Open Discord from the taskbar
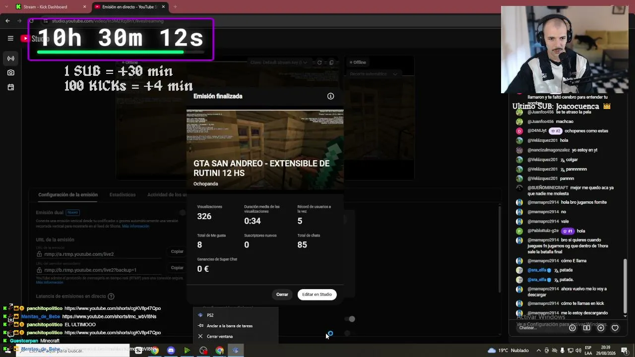The width and height of the screenshot is (635, 357). pos(171,351)
